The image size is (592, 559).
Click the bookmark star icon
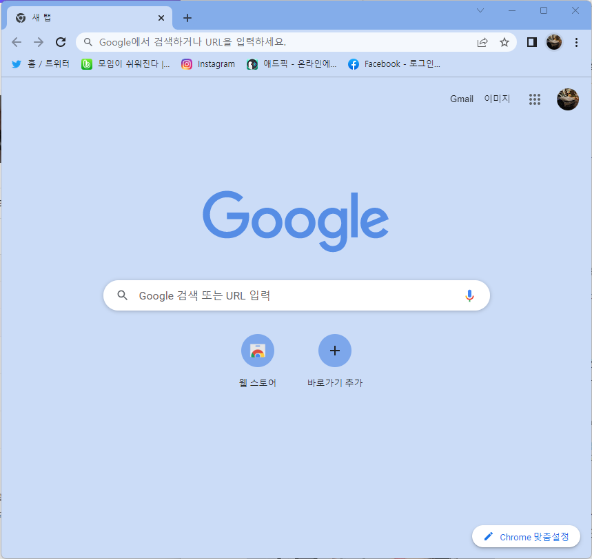point(504,42)
